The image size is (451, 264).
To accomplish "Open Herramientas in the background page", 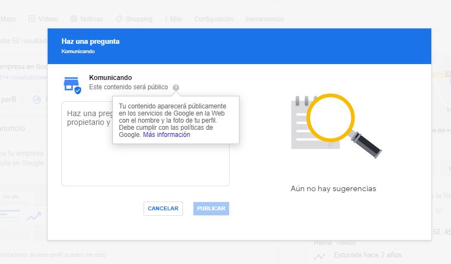I will [x=265, y=19].
